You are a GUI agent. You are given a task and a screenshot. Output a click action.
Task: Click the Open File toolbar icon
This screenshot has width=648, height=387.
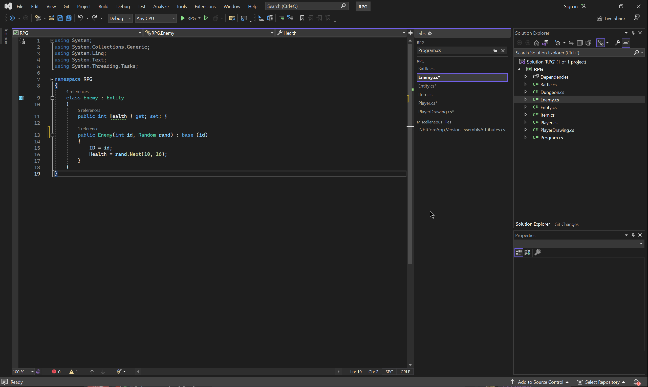tap(51, 18)
